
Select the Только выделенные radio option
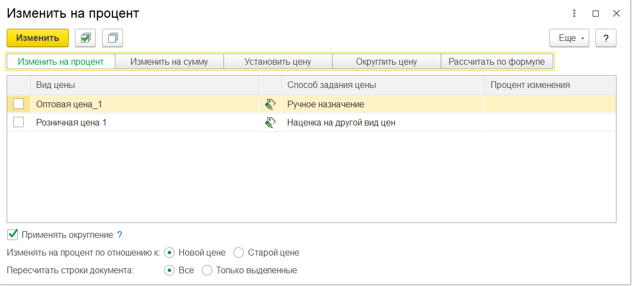(x=207, y=271)
